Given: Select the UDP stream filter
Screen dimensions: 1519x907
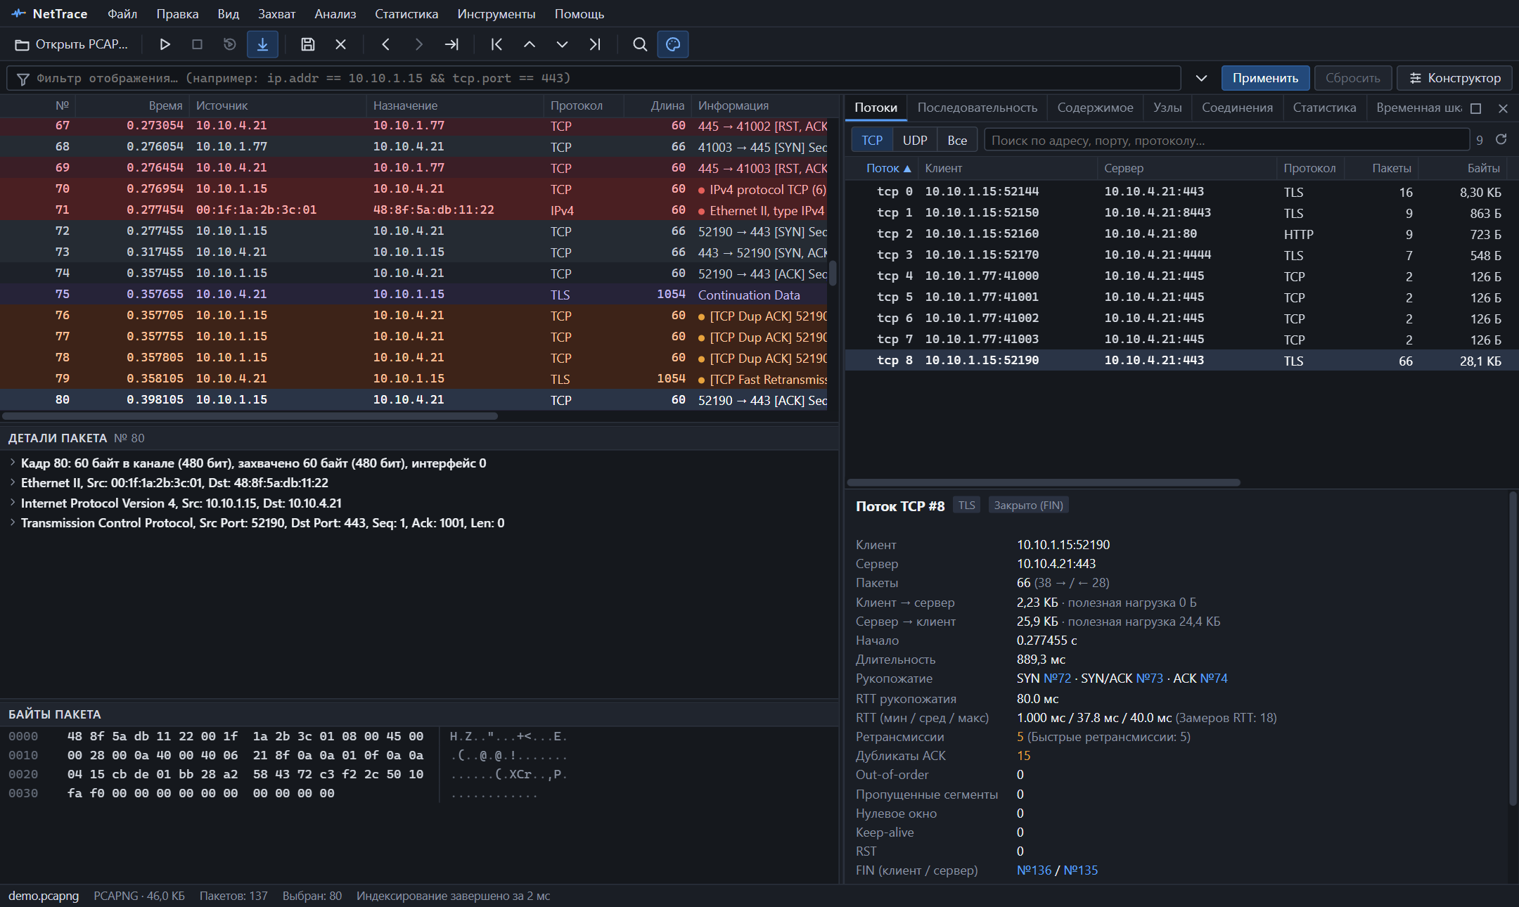Looking at the screenshot, I should click(915, 140).
